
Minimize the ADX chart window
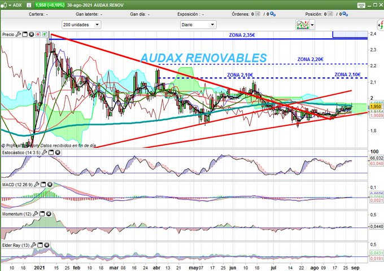coord(369,5)
